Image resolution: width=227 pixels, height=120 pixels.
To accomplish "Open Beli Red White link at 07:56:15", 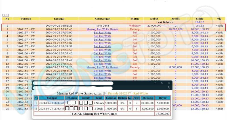I will [102, 71].
